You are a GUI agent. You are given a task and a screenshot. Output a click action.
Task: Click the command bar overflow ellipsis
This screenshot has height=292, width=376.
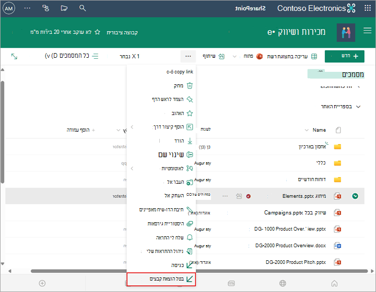point(188,56)
